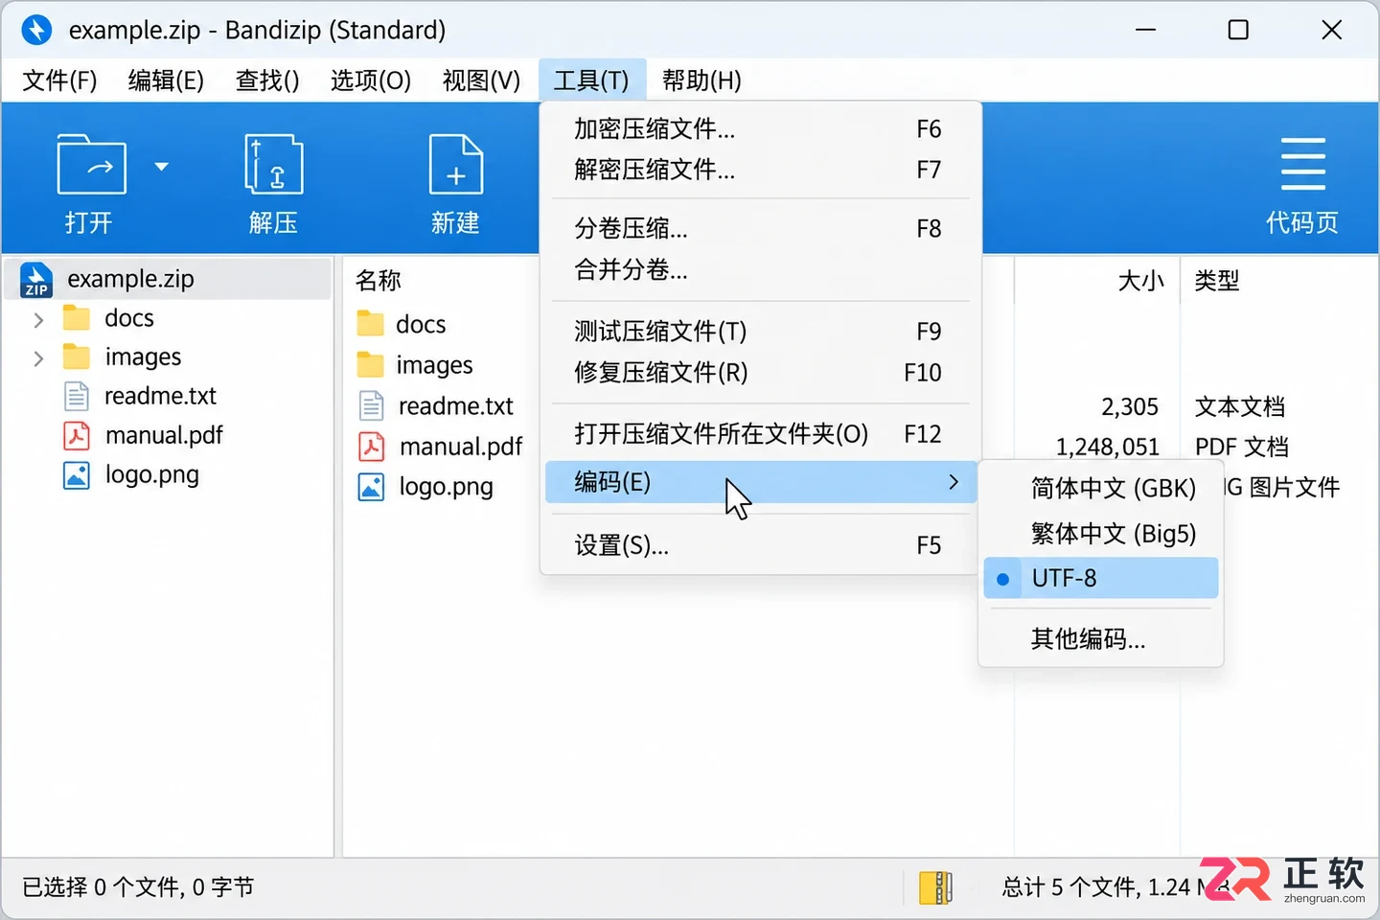
Task: Click the manual.pdf icon in tree panel
Action: click(x=77, y=435)
